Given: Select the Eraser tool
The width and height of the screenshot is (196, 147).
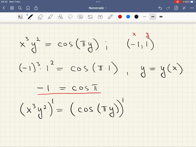Looking at the screenshot, I should pos(40,17).
